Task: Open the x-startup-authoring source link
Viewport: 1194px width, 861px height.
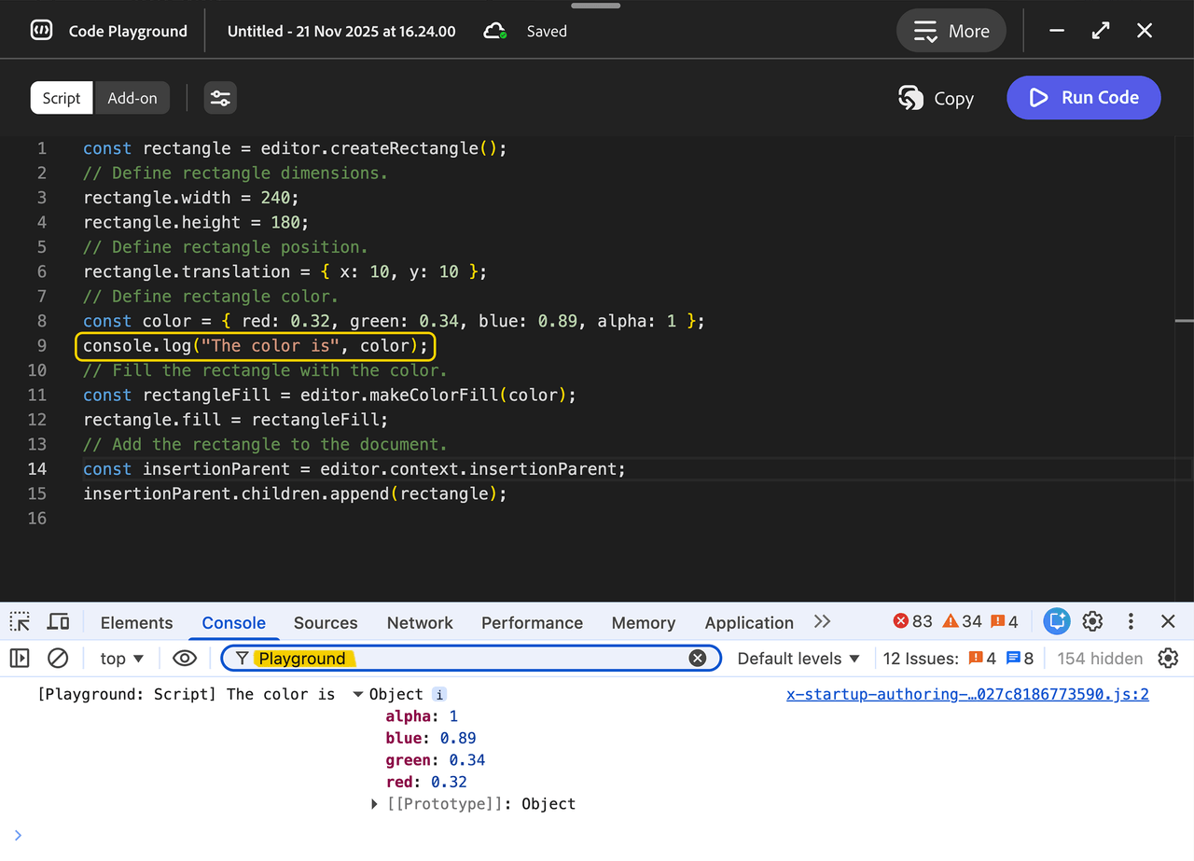Action: (x=967, y=693)
